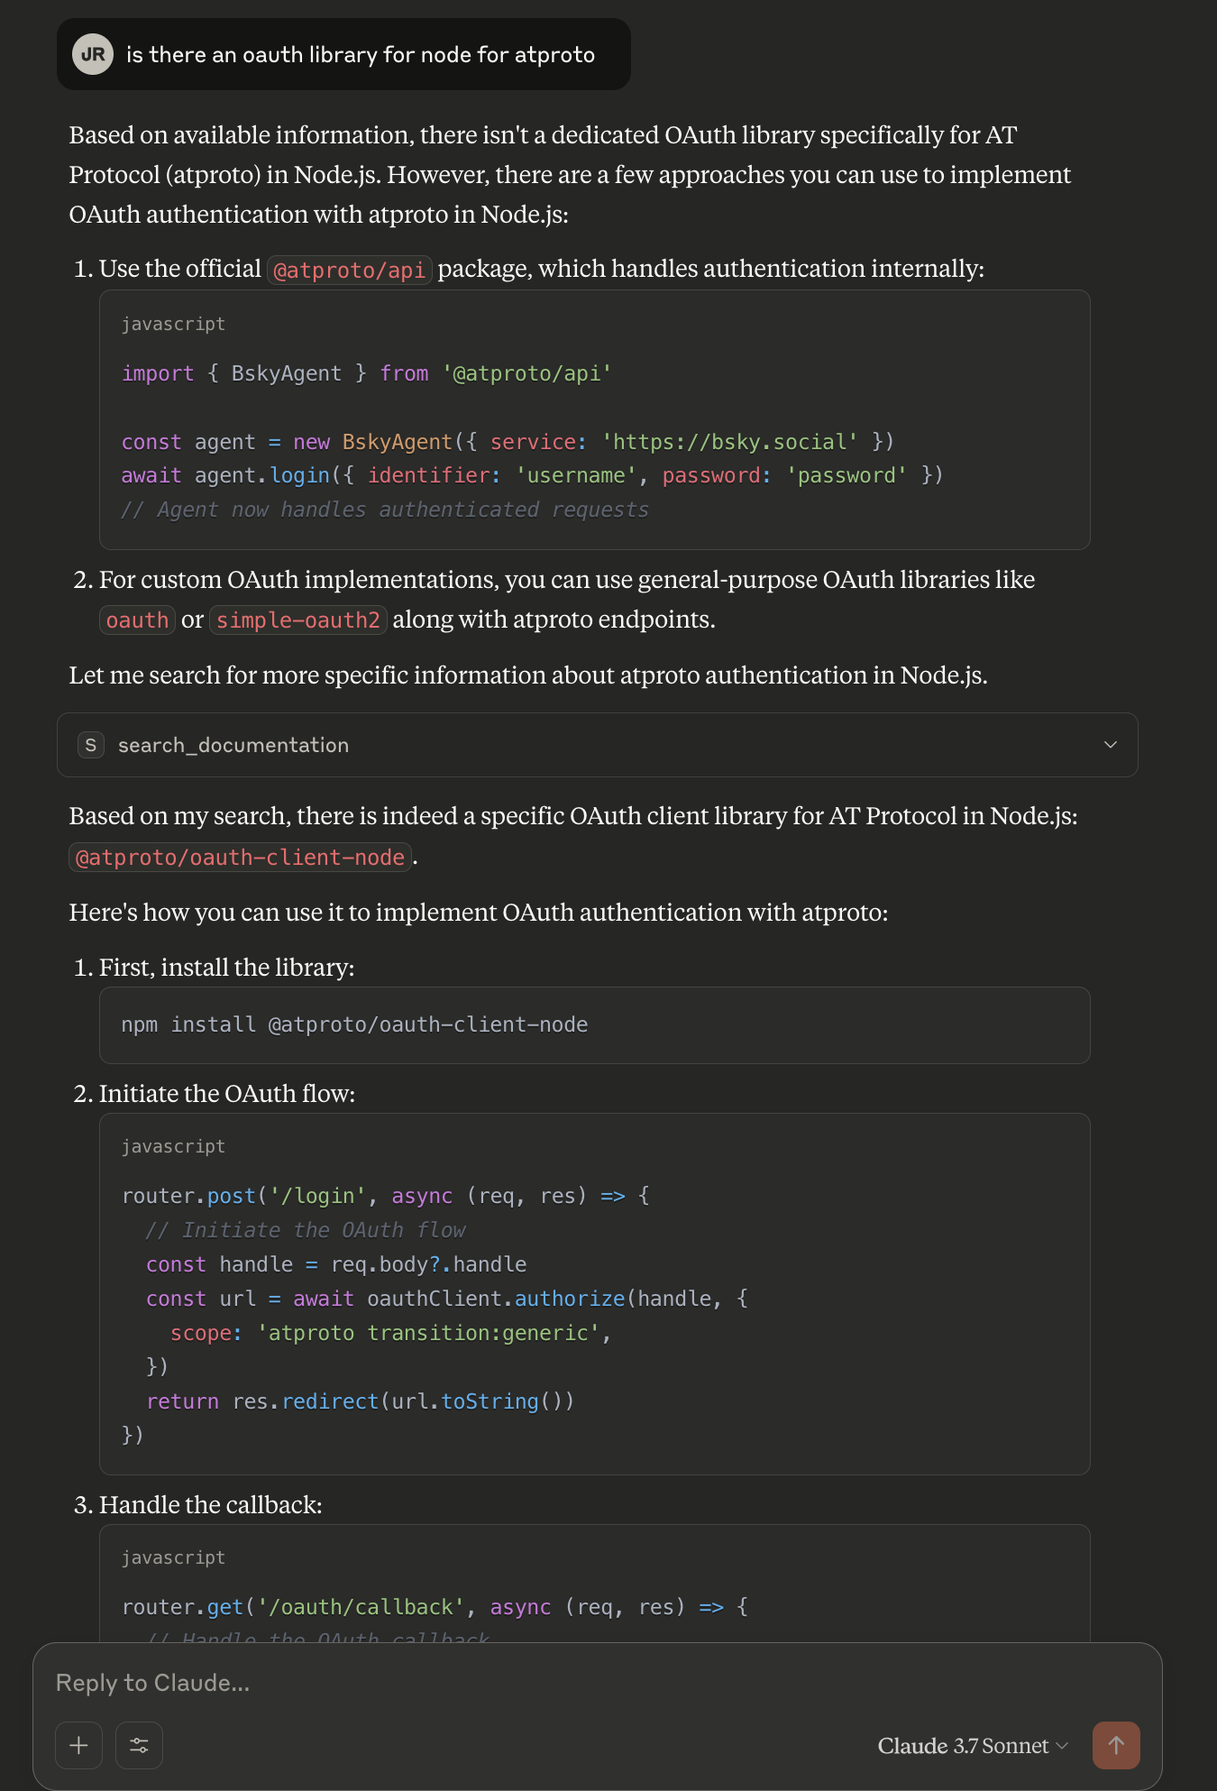
Task: Click the JR user avatar
Action: pos(92,54)
